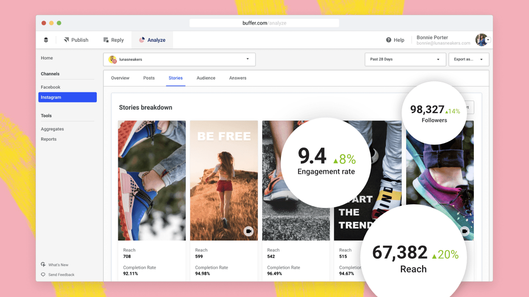Click Bonnie Porter's profile avatar
Screen dimensions: 529x297
[481, 40]
